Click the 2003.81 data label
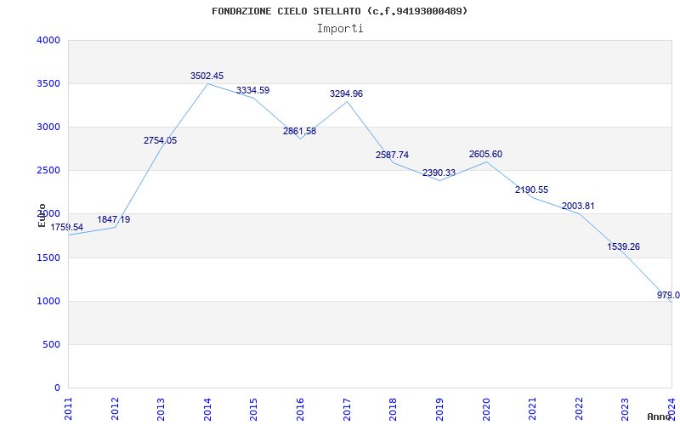The image size is (680, 425). point(578,207)
